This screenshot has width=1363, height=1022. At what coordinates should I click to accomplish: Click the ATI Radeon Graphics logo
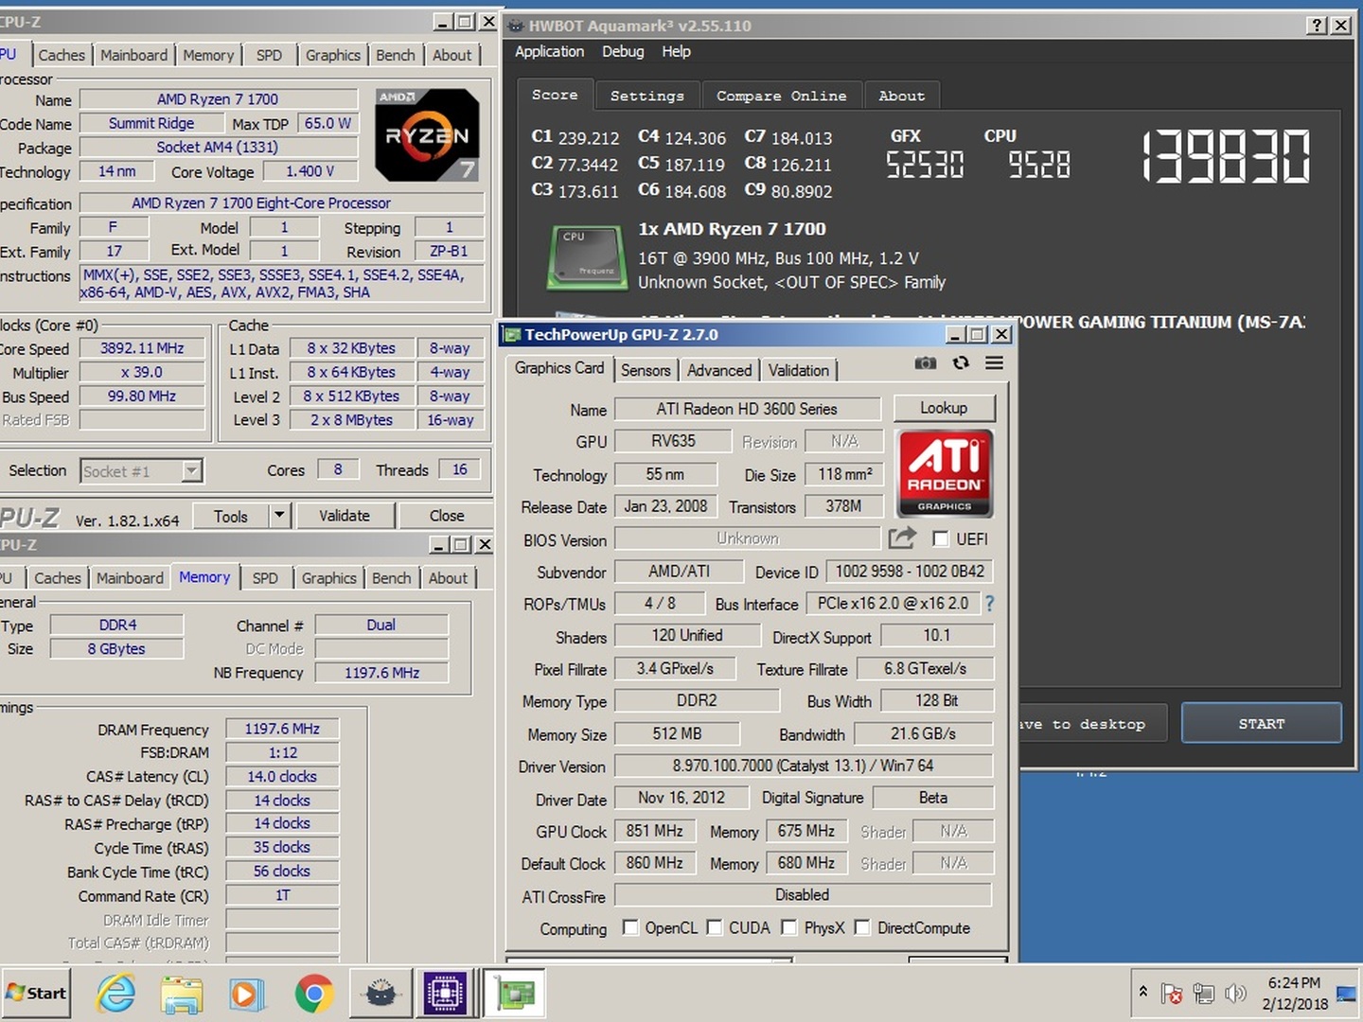pos(944,473)
